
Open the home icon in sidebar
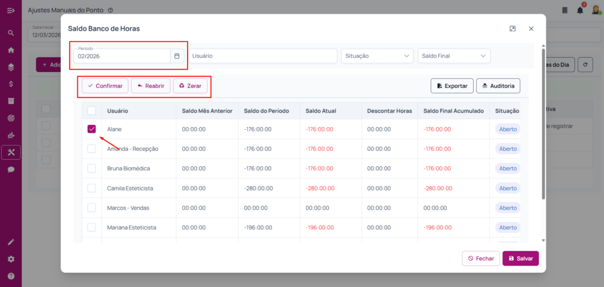click(11, 50)
